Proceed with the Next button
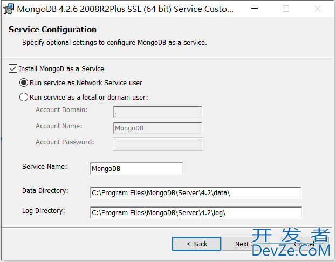Image resolution: width=336 pixels, height=262 pixels. tap(245, 244)
